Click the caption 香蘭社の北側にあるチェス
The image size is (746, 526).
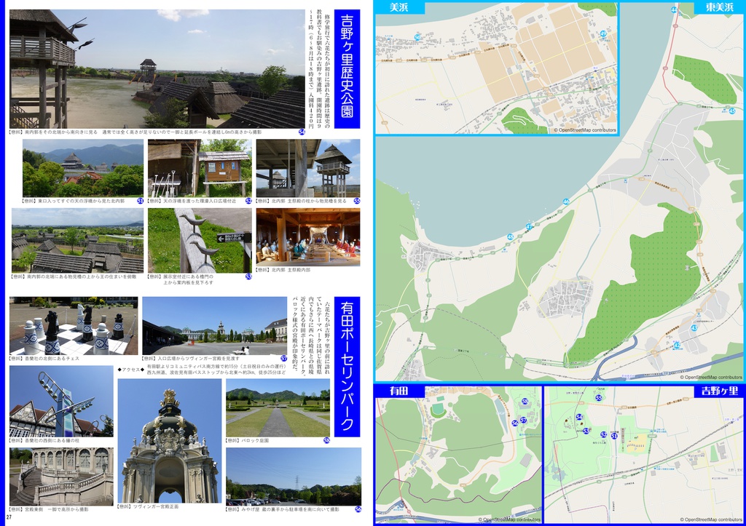tap(44, 358)
